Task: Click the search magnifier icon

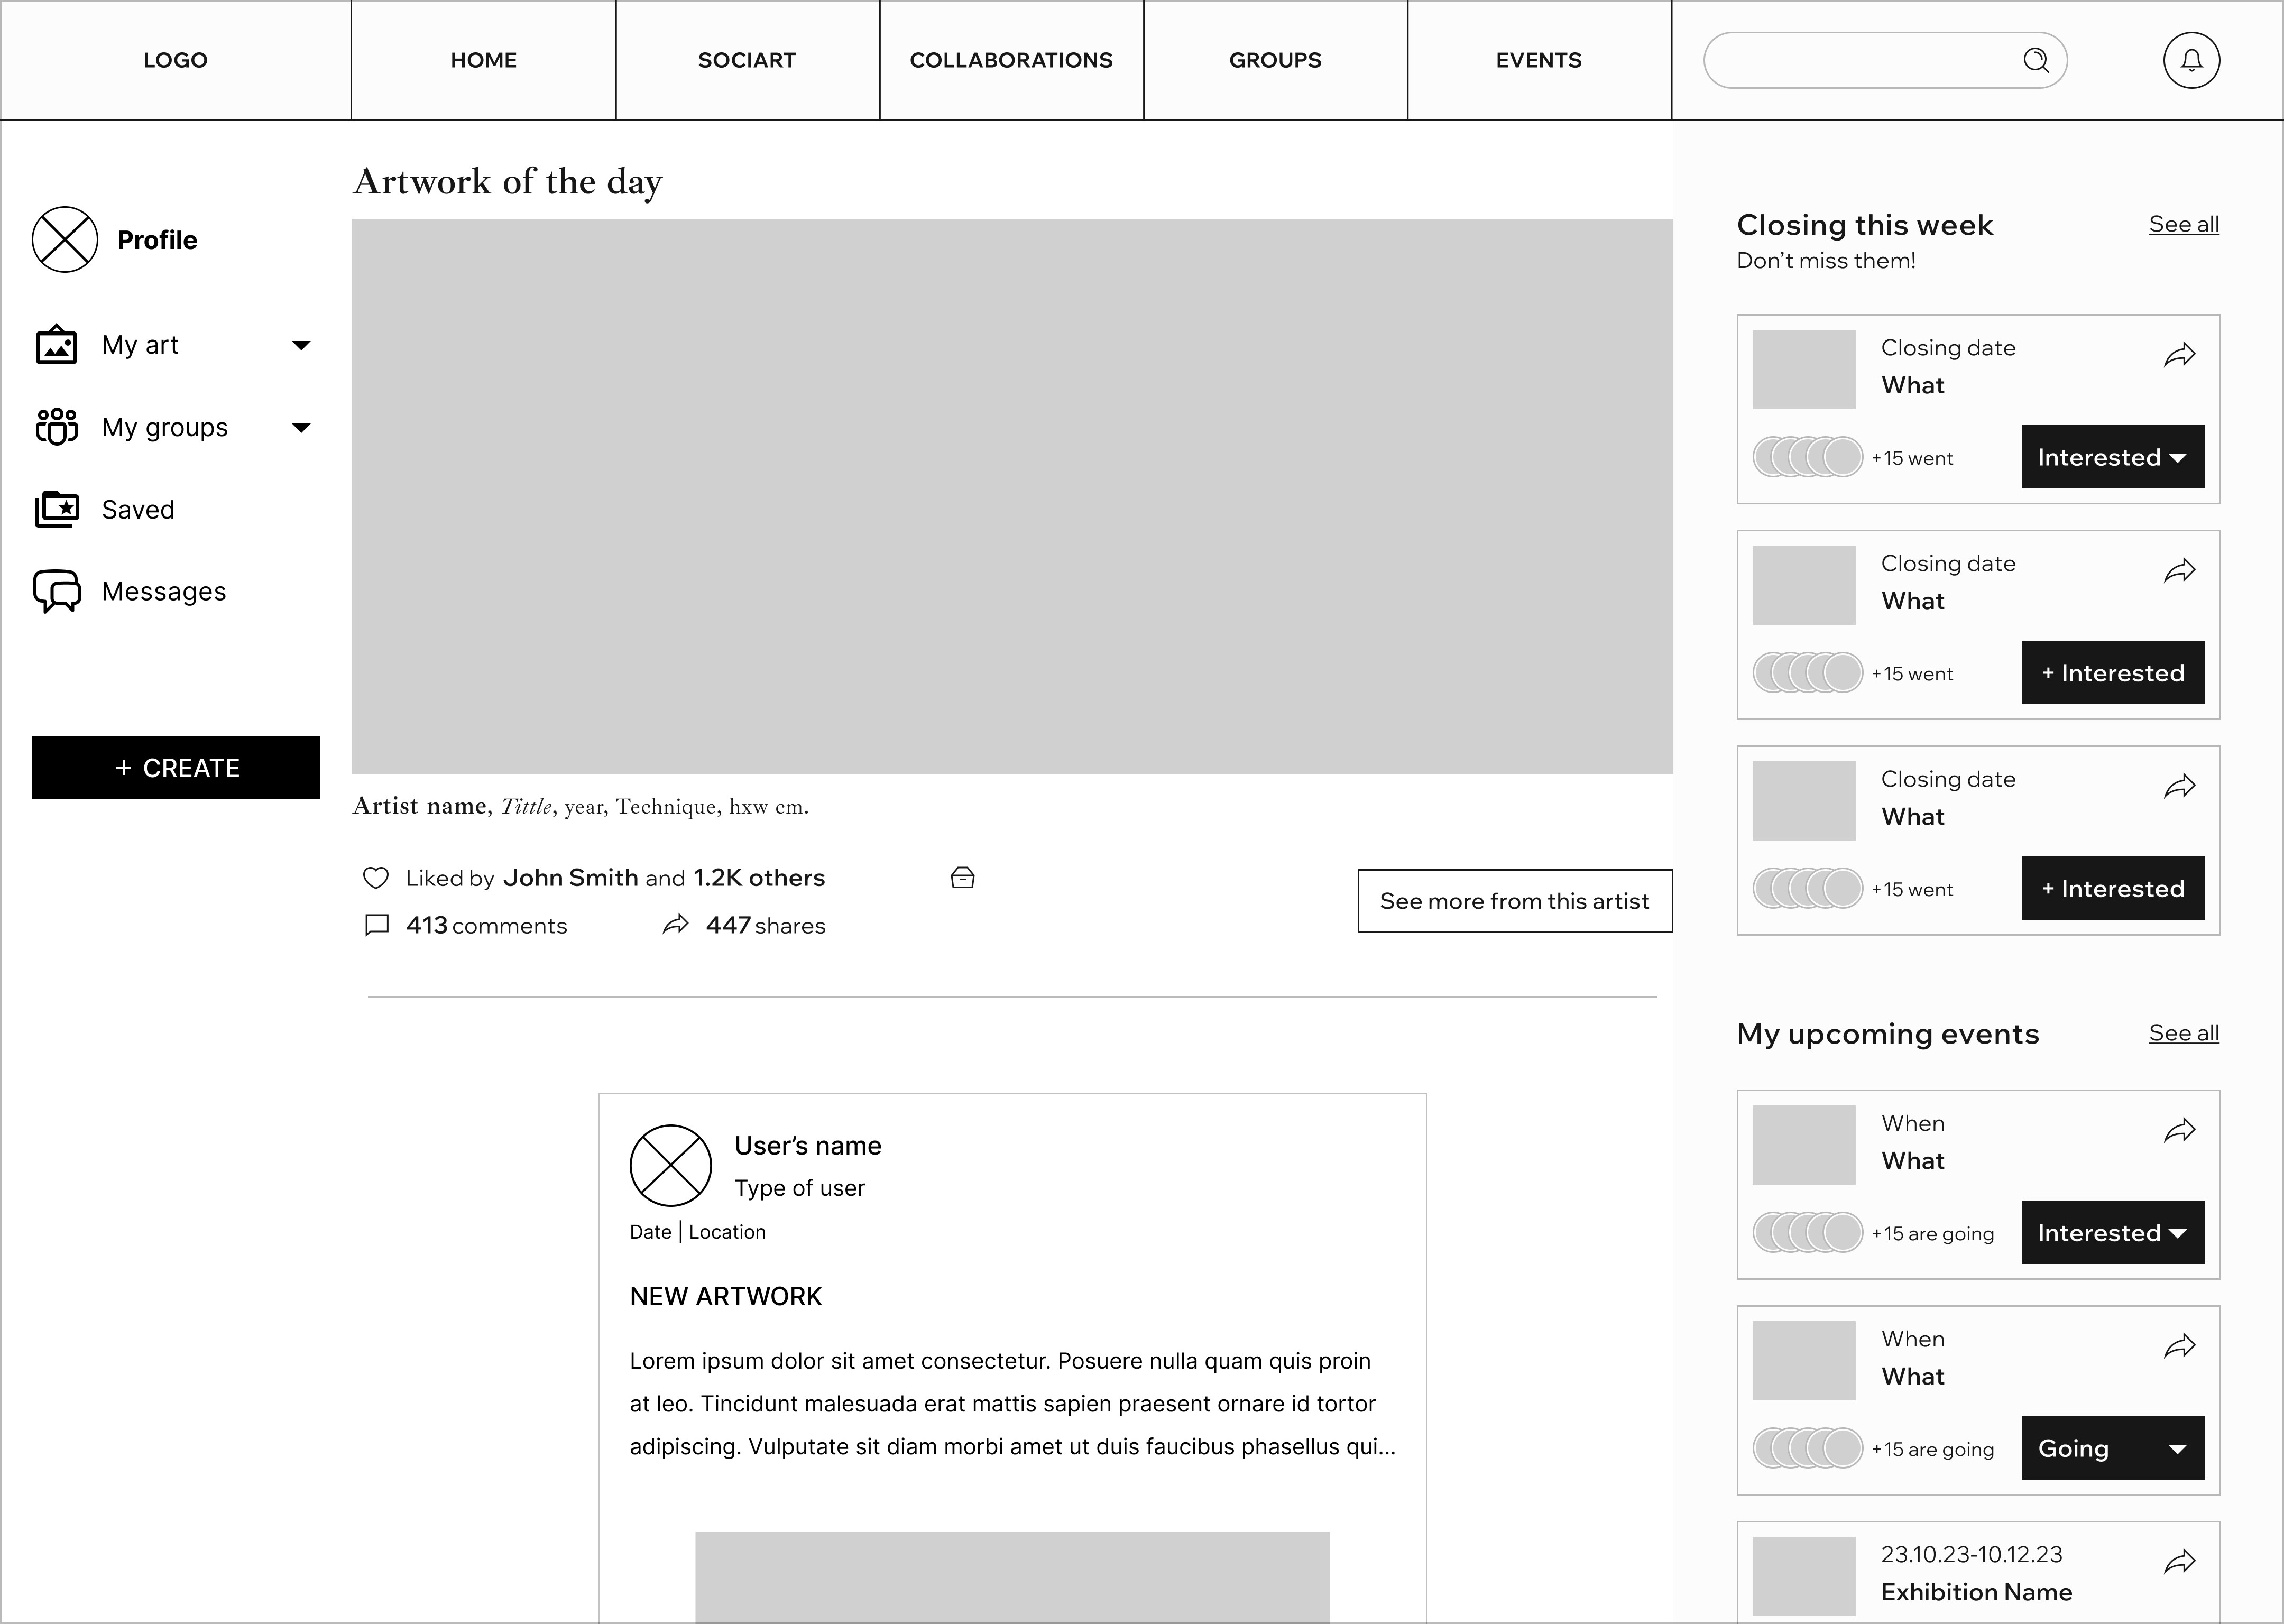Action: point(2035,60)
